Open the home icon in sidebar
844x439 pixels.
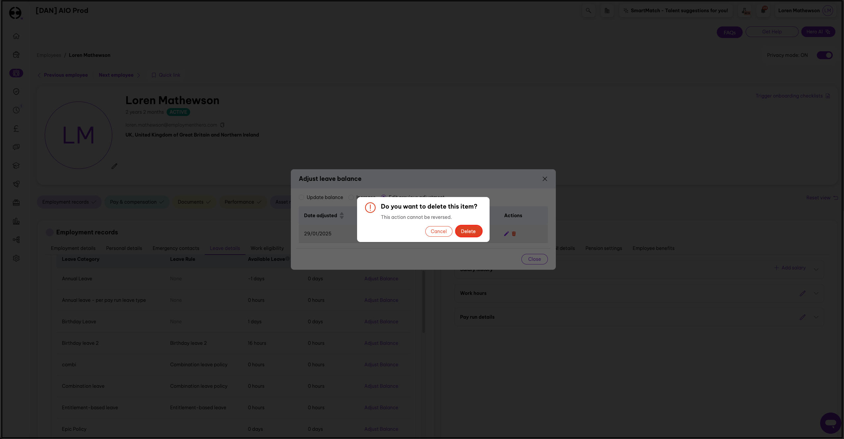pyautogui.click(x=16, y=36)
